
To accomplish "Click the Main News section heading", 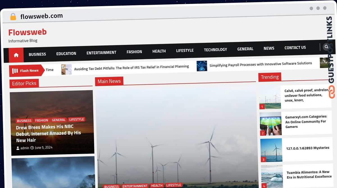I will [x=109, y=81].
